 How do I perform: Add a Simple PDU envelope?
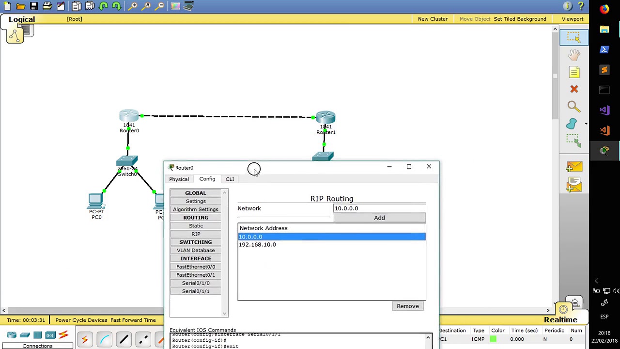pos(574,167)
